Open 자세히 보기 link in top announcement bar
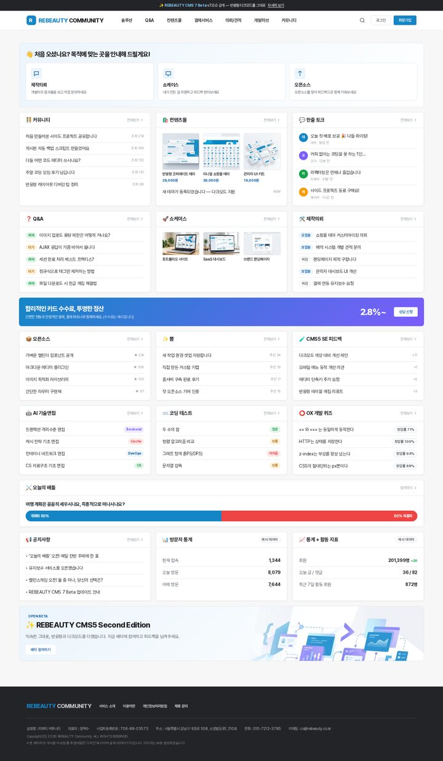Image resolution: width=443 pixels, height=761 pixels. point(276,5)
